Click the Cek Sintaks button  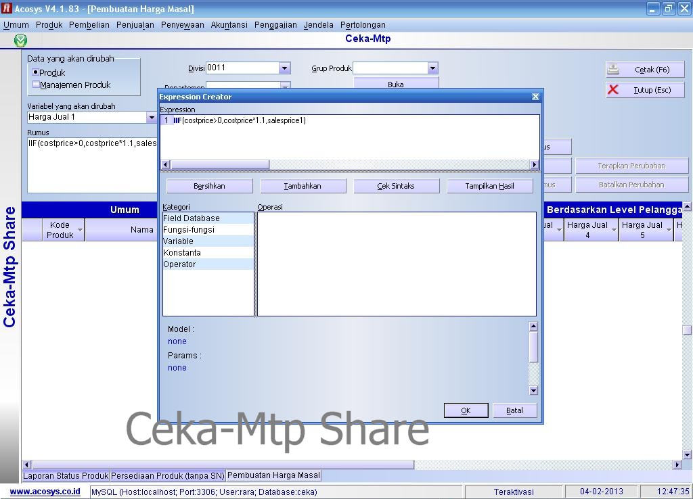[x=396, y=186]
